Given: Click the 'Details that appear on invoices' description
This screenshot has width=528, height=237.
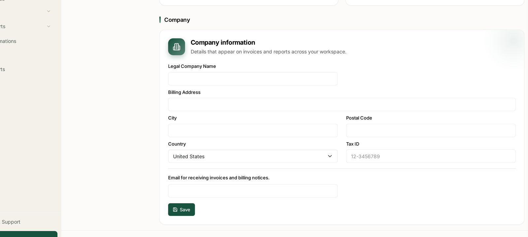Looking at the screenshot, I should [268, 52].
